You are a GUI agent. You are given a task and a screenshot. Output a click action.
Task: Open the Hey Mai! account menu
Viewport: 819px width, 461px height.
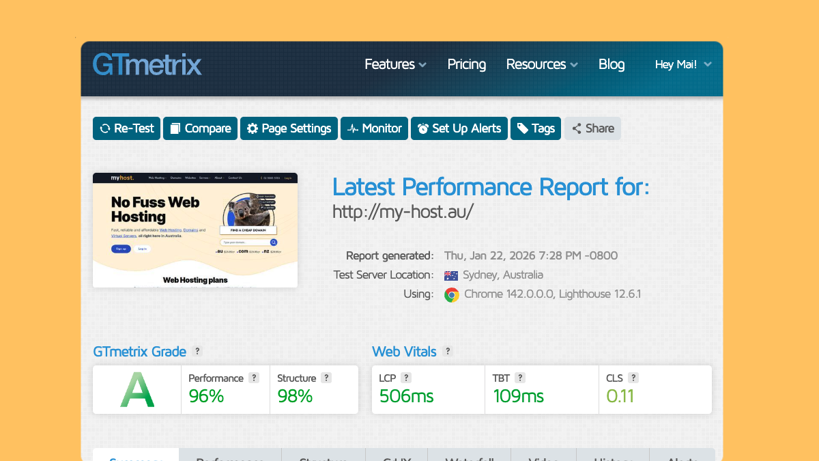(682, 64)
